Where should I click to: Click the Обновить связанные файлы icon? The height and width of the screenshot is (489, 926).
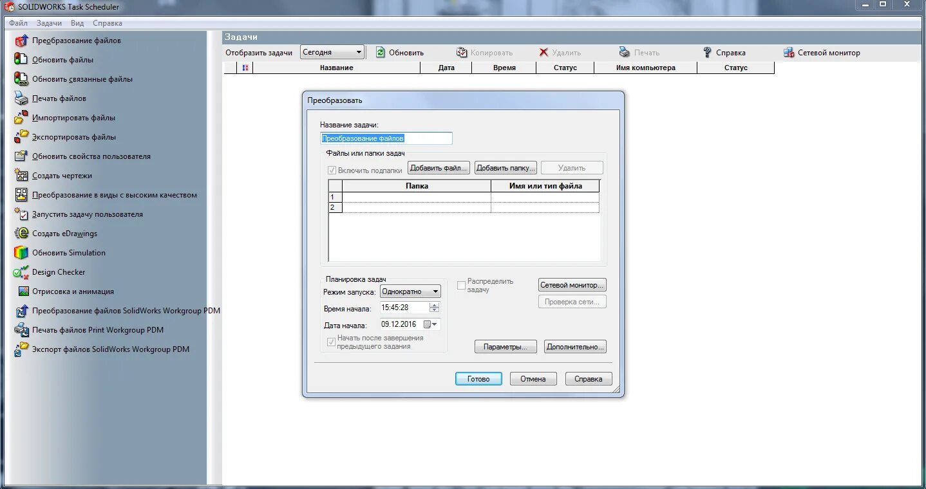pyautogui.click(x=21, y=79)
